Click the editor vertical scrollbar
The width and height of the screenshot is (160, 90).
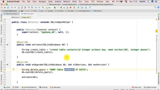[156, 54]
